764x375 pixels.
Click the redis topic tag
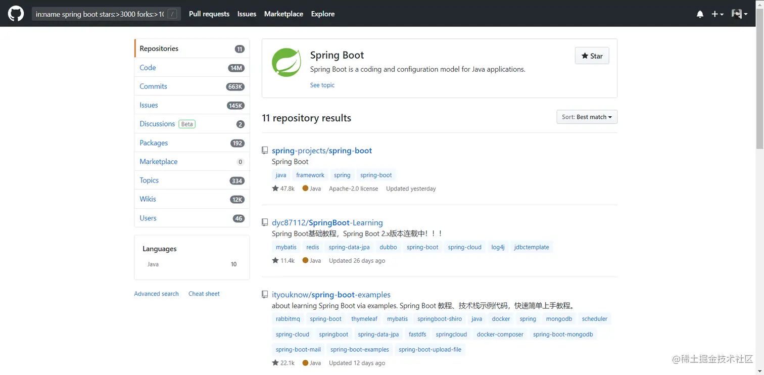coord(313,247)
